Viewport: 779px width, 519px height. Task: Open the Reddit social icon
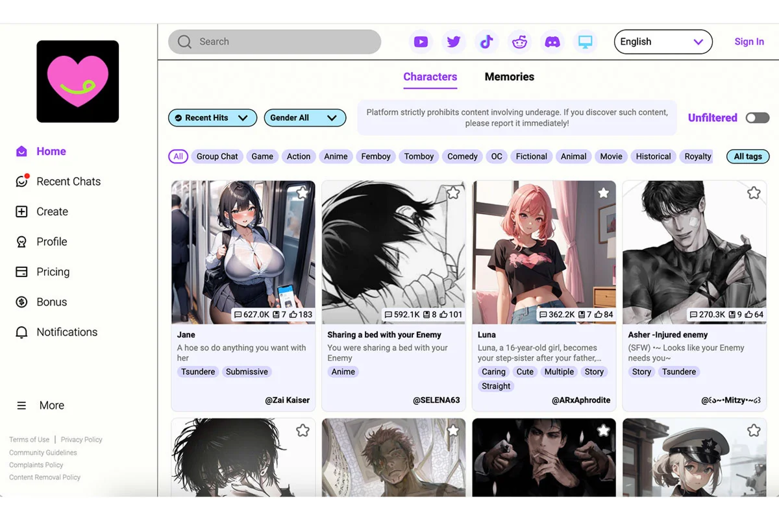(x=519, y=42)
